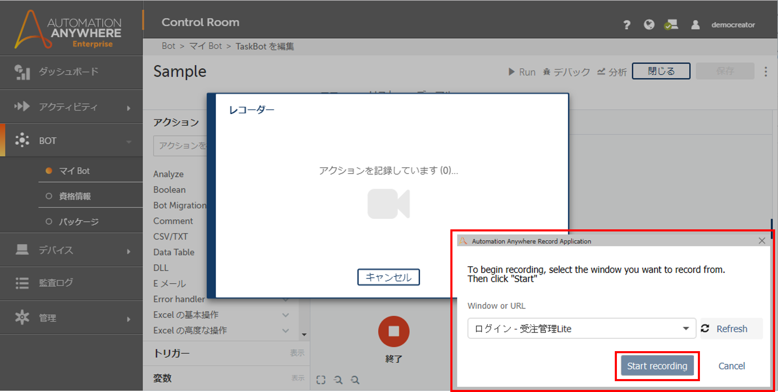Click the disabled 保存 button
Screen dimensions: 778x392
coord(725,71)
